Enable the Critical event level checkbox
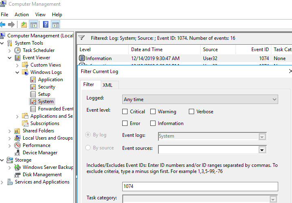 [125, 112]
